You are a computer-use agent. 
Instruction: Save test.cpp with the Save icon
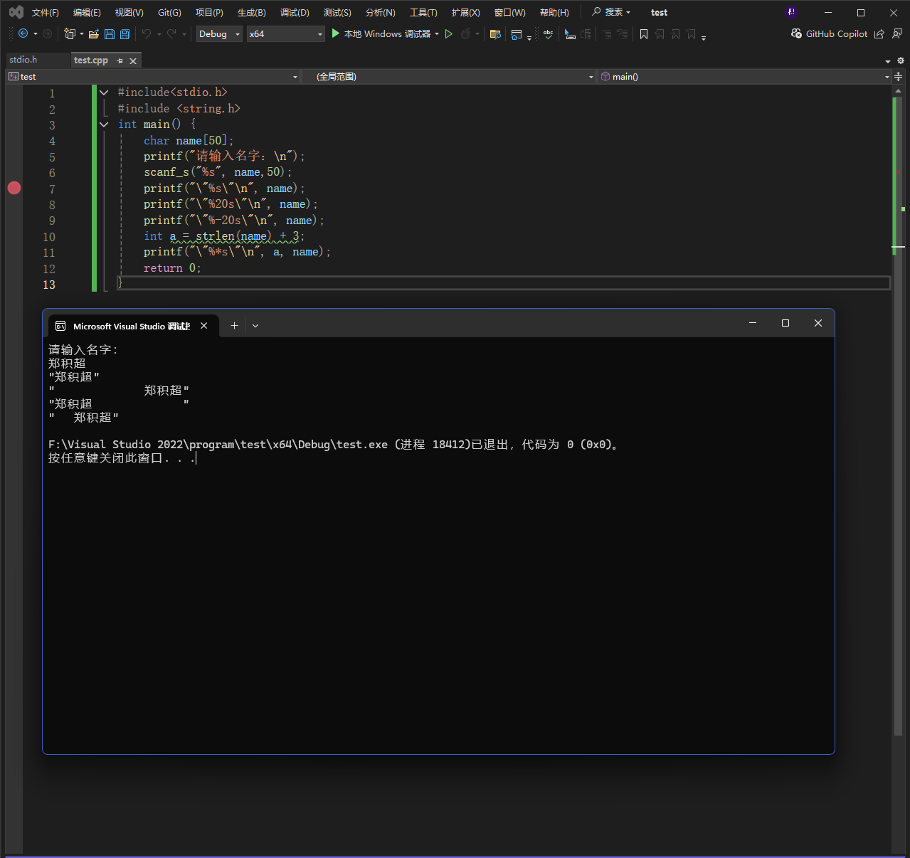pyautogui.click(x=110, y=33)
